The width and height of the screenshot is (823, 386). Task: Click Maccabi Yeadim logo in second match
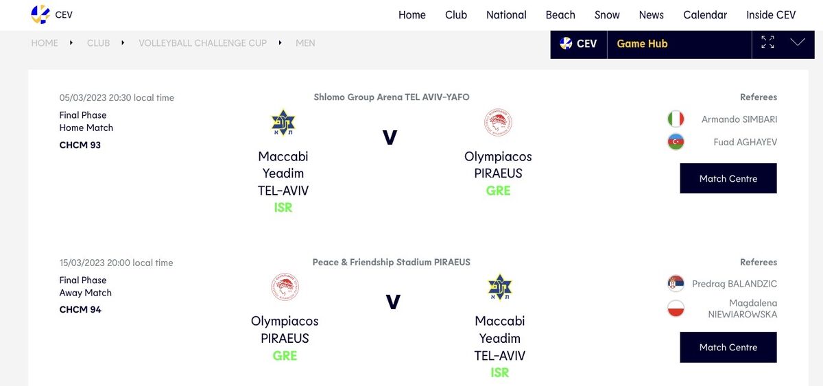[499, 287]
